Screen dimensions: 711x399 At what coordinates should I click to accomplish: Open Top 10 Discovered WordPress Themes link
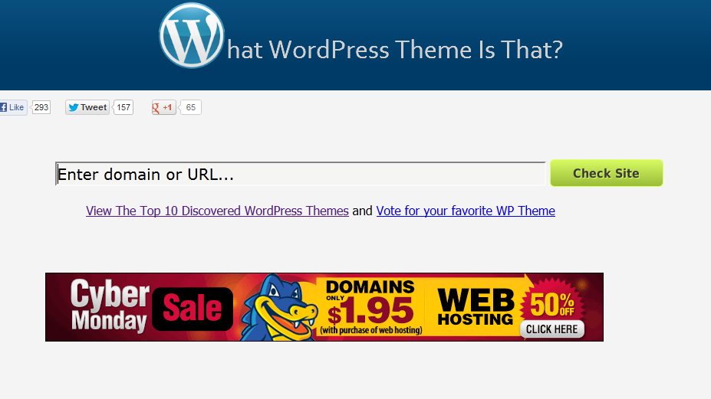tap(217, 211)
